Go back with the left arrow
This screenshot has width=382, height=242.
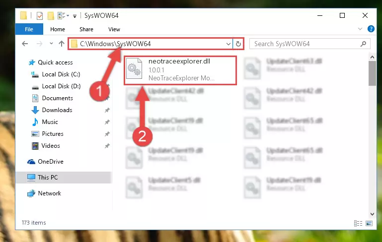25,44
